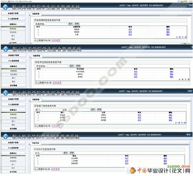Focus the 学生类别 search input field
Viewport: 193px width, 176px height.
click(57, 66)
